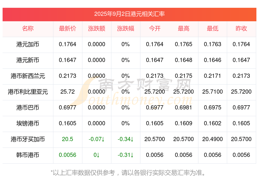This screenshot has width=259, height=181.
Task: Select 港币新西兰元 latest price 0.2173
Action: point(68,76)
